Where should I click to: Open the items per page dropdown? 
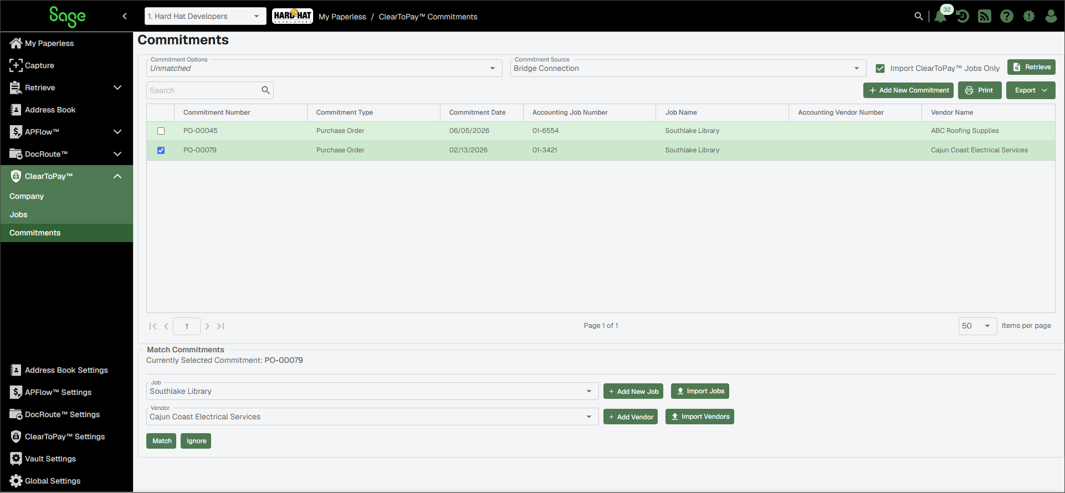pyautogui.click(x=977, y=326)
